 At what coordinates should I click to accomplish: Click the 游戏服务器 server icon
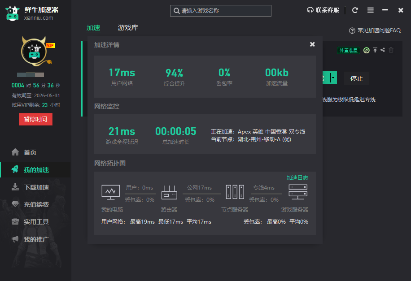[298, 192]
